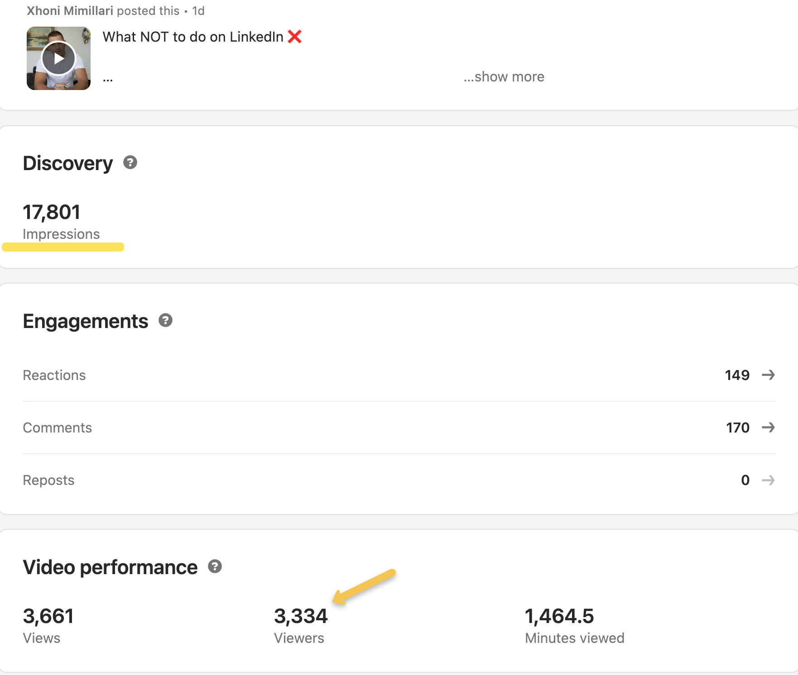Open the Engagements help icon
The image size is (798, 675).
tap(165, 320)
